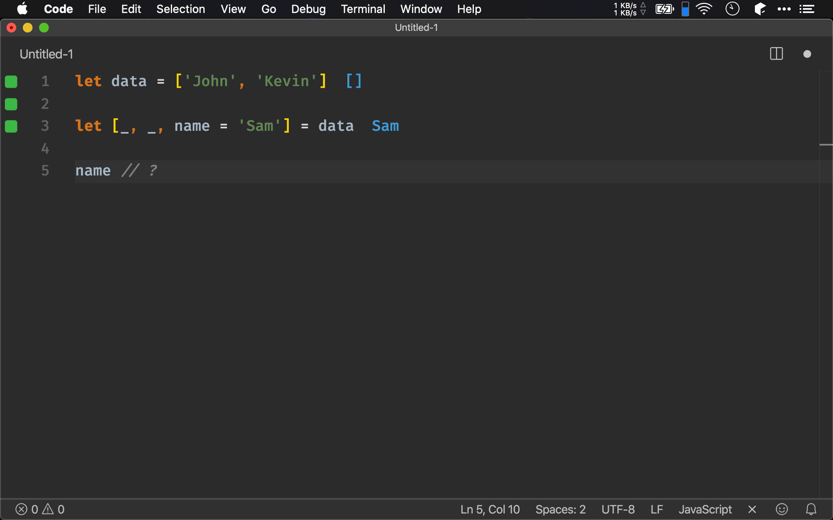
Task: Open the Spaces: 2 indentation selector
Action: coord(560,509)
